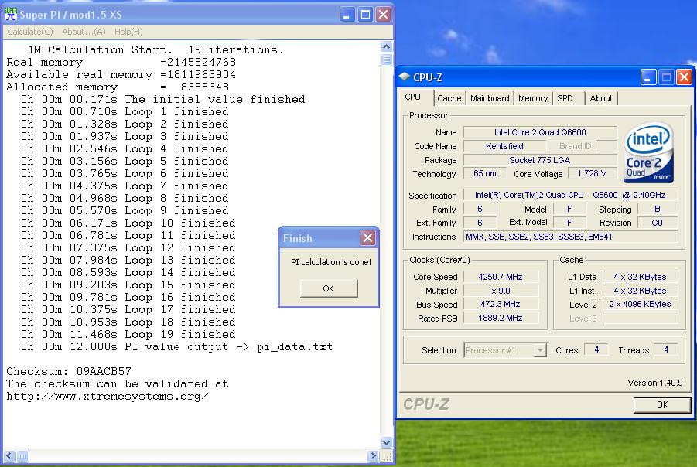Click the 'PI value output -> pi_data.txt' line
This screenshot has width=697, height=467.
tap(176, 346)
